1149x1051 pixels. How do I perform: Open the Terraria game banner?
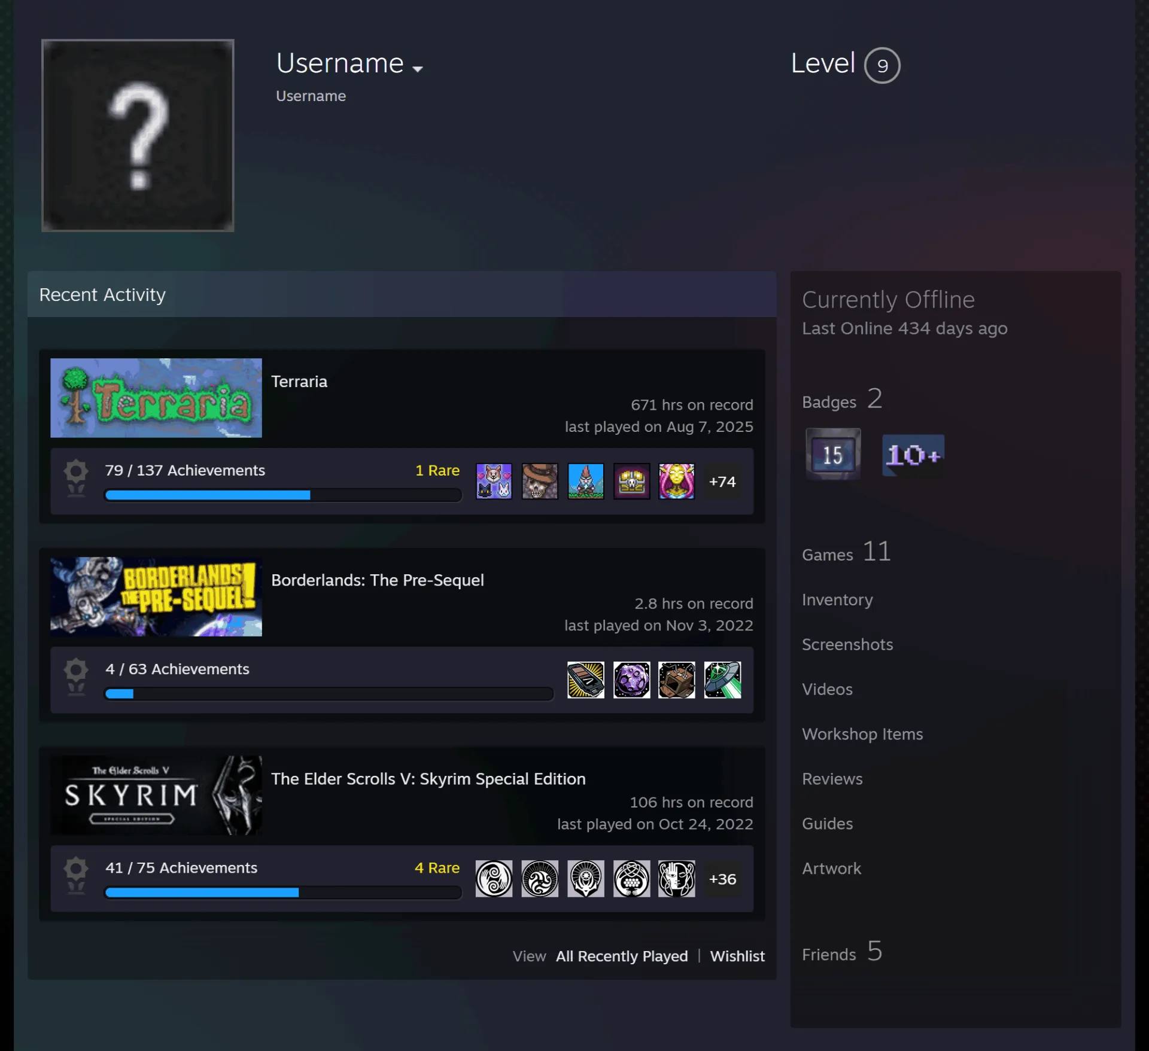pyautogui.click(x=156, y=398)
